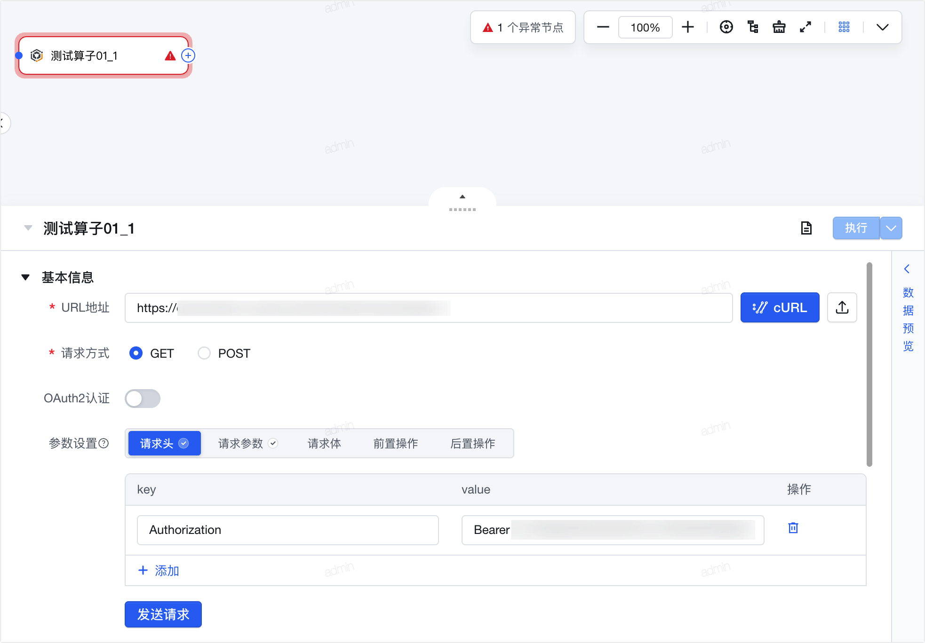Expand the toolbar chevron at far right

click(883, 27)
